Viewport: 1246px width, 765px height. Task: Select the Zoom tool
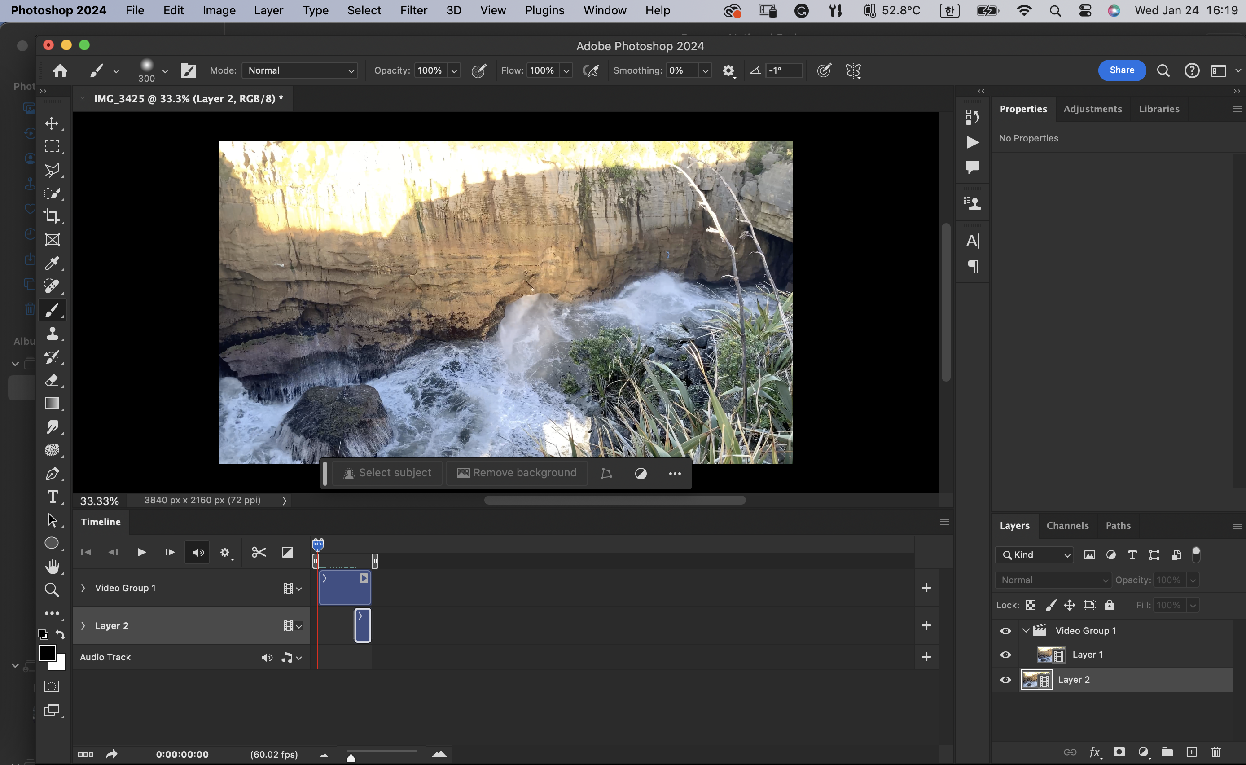[52, 589]
